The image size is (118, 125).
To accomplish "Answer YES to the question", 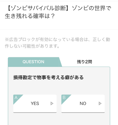I will pos(35,104).
